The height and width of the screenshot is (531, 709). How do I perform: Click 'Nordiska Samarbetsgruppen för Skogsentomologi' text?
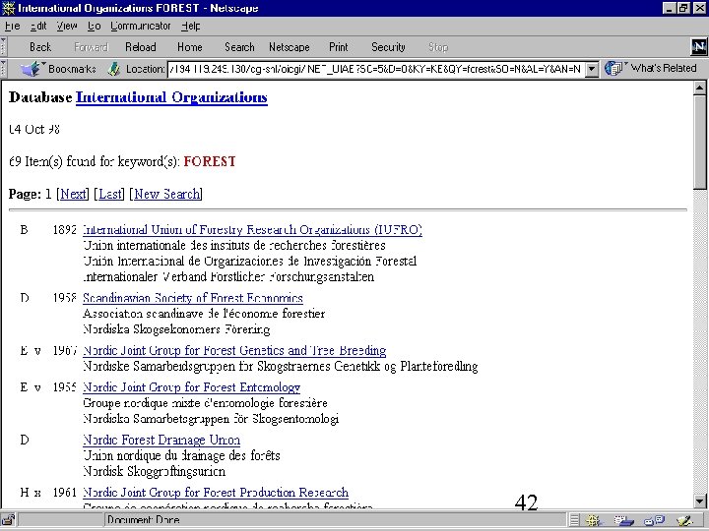click(x=211, y=419)
